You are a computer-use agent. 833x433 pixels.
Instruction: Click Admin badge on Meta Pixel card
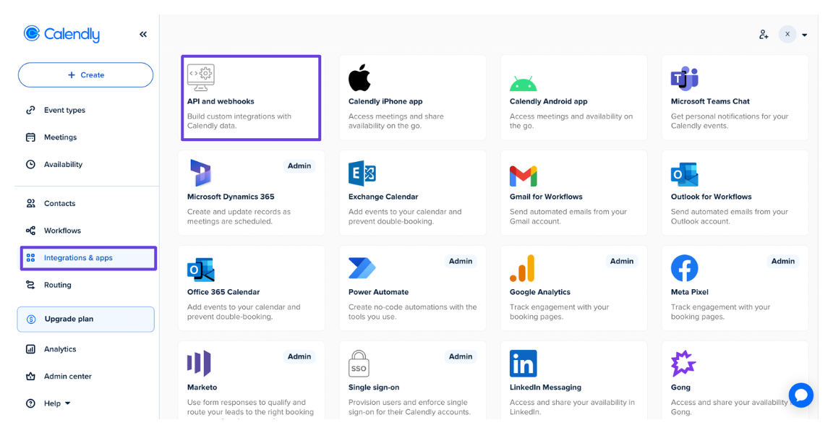click(x=783, y=262)
